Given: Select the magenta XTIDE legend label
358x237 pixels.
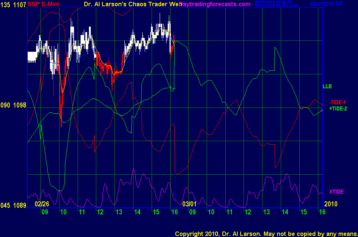Looking at the screenshot, I should click(336, 192).
